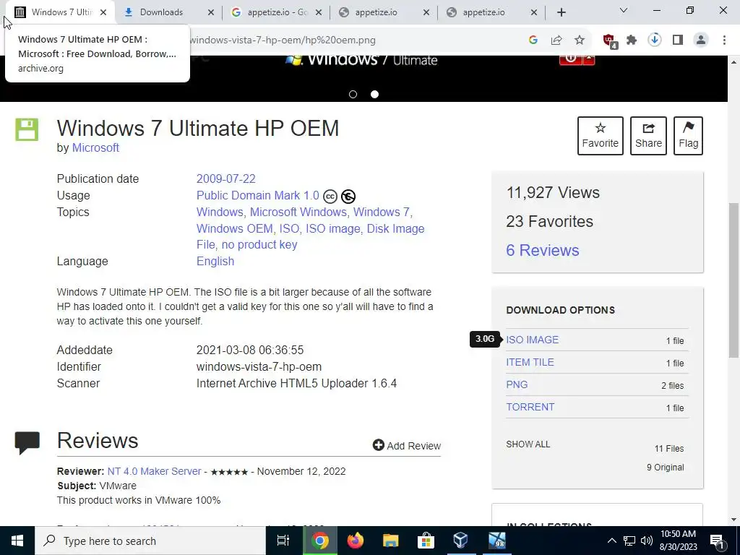740x555 pixels.
Task: Click the Share button
Action: coord(648,136)
